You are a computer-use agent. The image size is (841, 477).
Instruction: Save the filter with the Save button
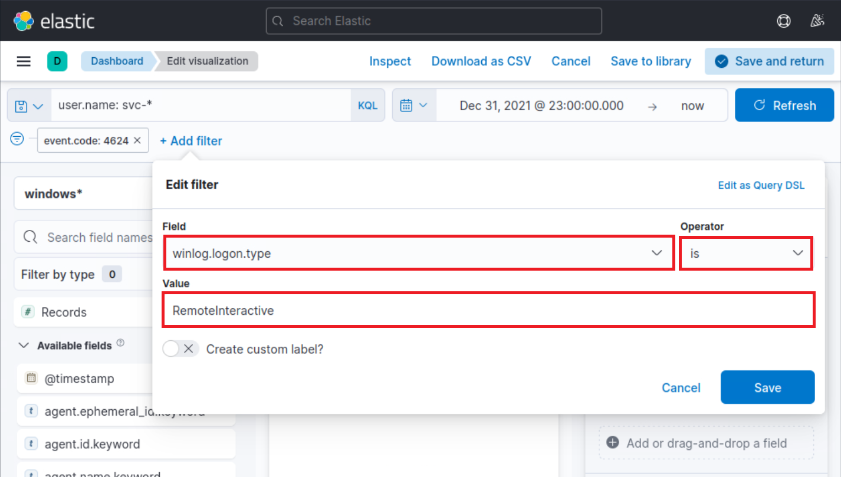point(767,387)
